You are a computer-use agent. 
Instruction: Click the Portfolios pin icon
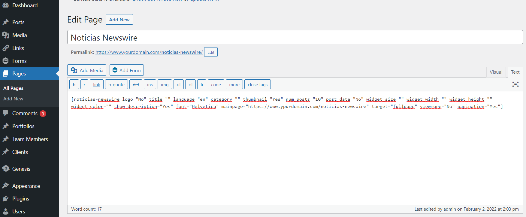tap(5, 126)
